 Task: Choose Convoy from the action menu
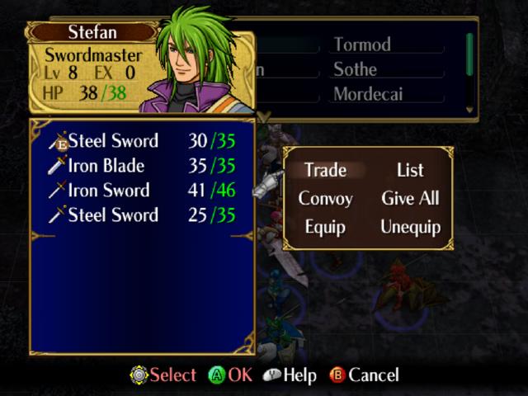[x=325, y=199]
